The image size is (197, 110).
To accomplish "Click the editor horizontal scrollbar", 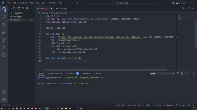I will 106,69.
